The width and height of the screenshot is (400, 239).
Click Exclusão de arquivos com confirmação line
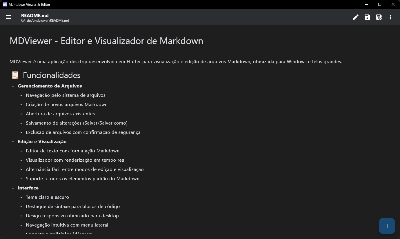pyautogui.click(x=83, y=132)
